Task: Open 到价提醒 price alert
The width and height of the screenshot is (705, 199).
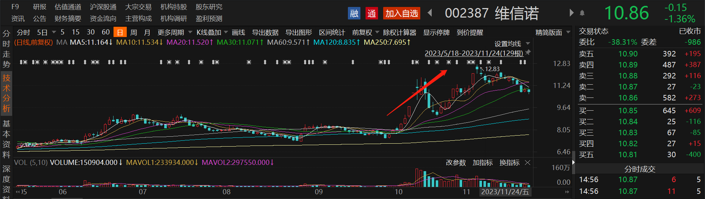Action: pos(470,32)
